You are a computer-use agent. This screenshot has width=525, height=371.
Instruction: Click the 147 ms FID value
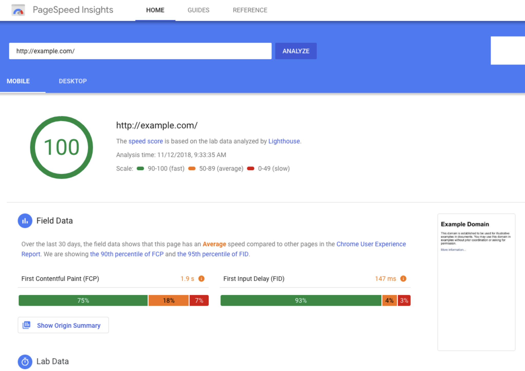[385, 279]
